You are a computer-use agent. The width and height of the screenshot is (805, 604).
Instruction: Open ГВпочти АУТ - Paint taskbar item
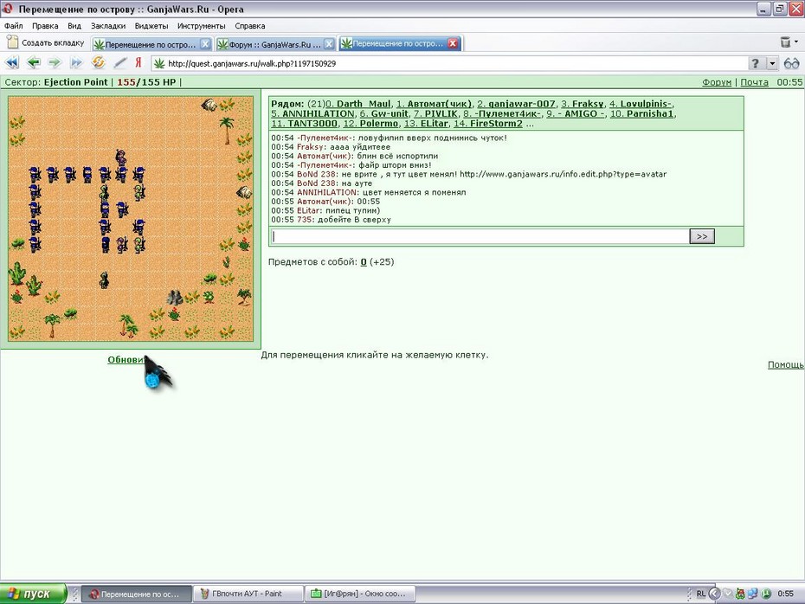pos(248,594)
